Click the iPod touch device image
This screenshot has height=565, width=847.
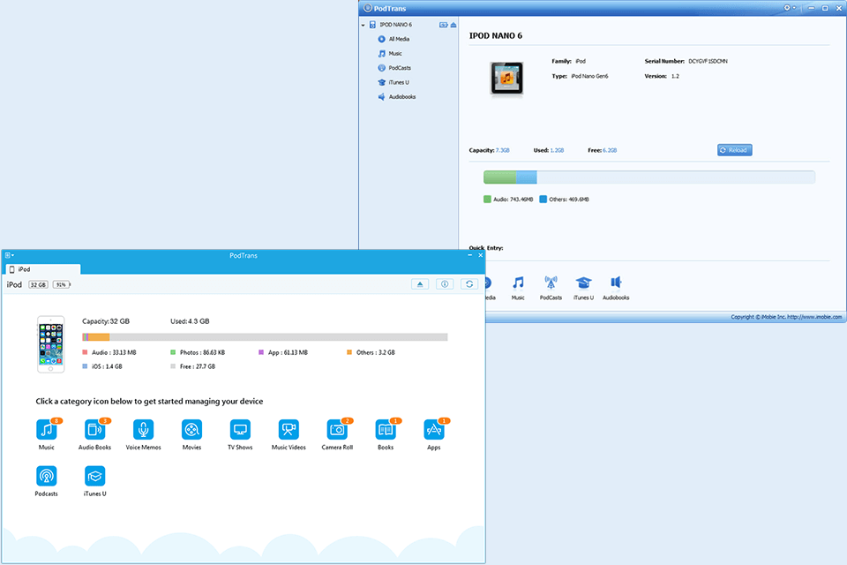pyautogui.click(x=51, y=344)
